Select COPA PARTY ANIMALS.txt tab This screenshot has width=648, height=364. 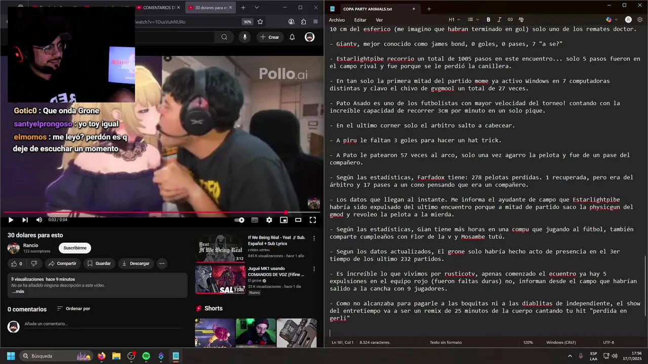(x=374, y=9)
